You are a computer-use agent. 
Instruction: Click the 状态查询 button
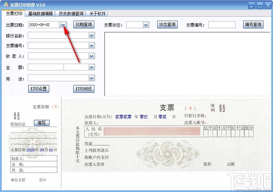pos(167,25)
